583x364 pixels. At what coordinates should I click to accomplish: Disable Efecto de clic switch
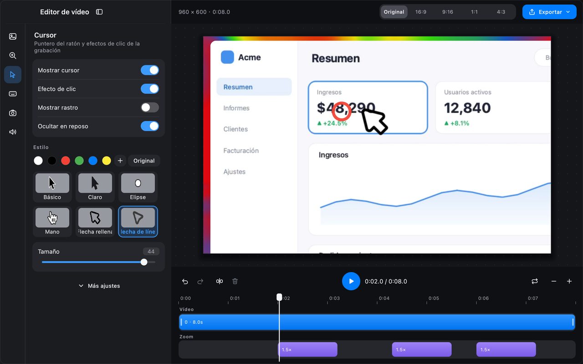[x=150, y=89]
